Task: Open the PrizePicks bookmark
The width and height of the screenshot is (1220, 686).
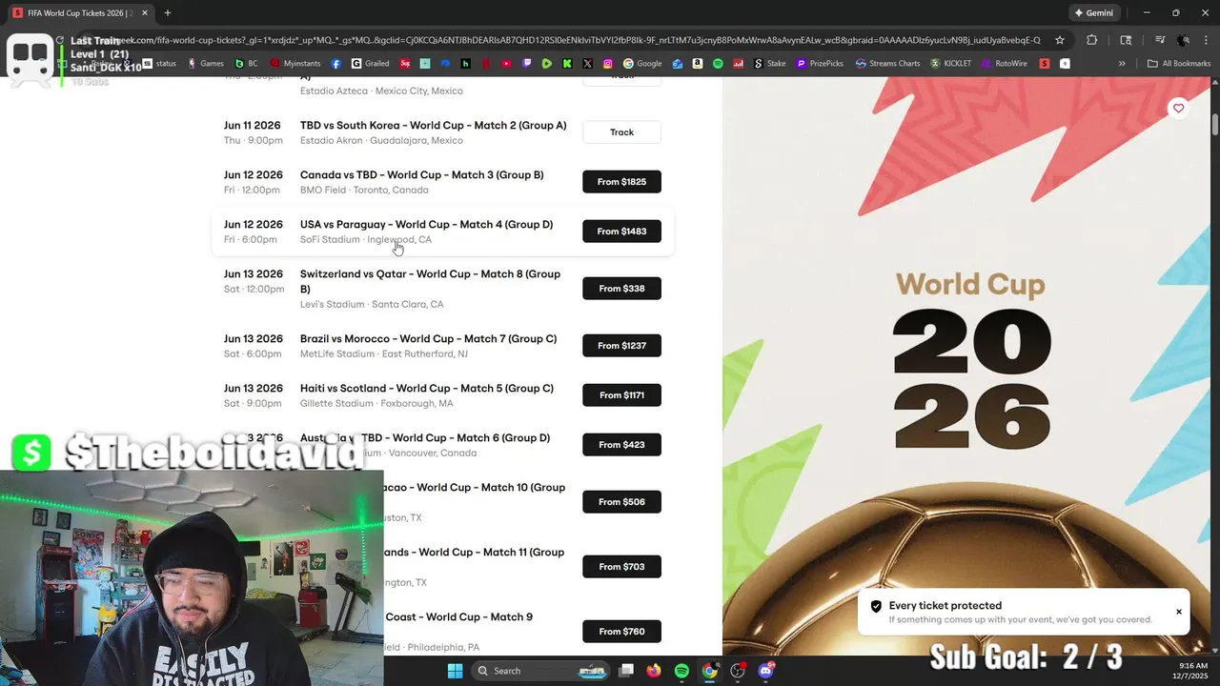Action: click(820, 64)
